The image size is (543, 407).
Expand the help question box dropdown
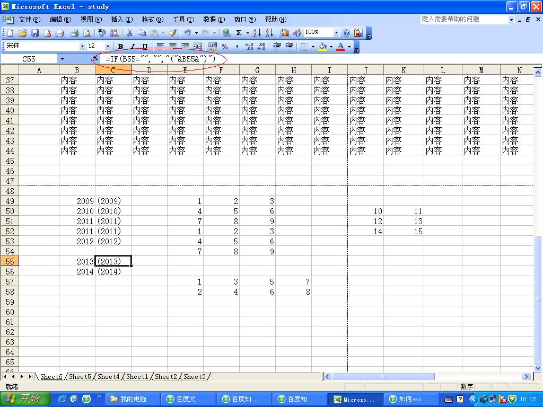coord(512,20)
